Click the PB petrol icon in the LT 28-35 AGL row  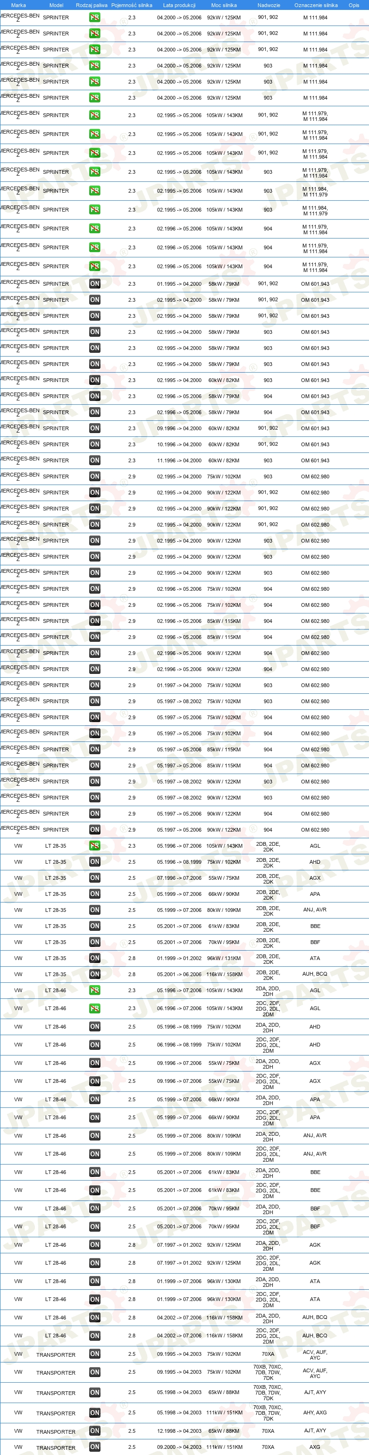pos(95,845)
